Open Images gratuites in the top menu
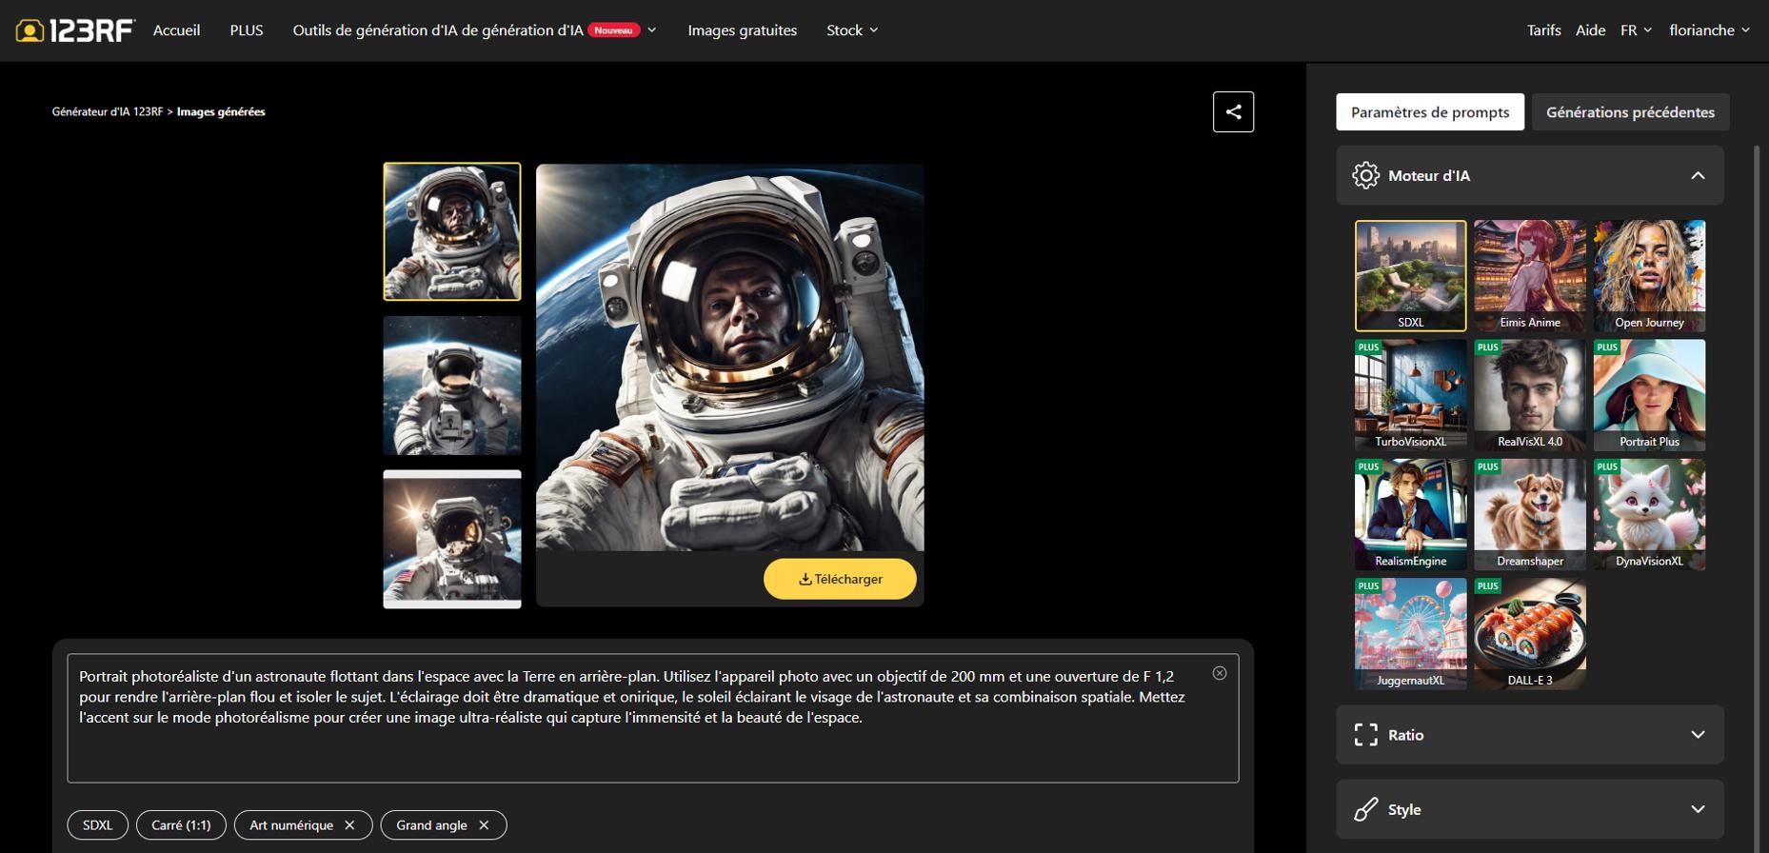 (x=743, y=30)
